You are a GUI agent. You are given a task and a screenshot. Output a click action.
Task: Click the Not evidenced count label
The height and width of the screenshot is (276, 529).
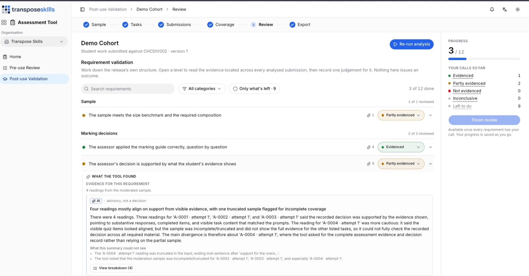coord(467,91)
